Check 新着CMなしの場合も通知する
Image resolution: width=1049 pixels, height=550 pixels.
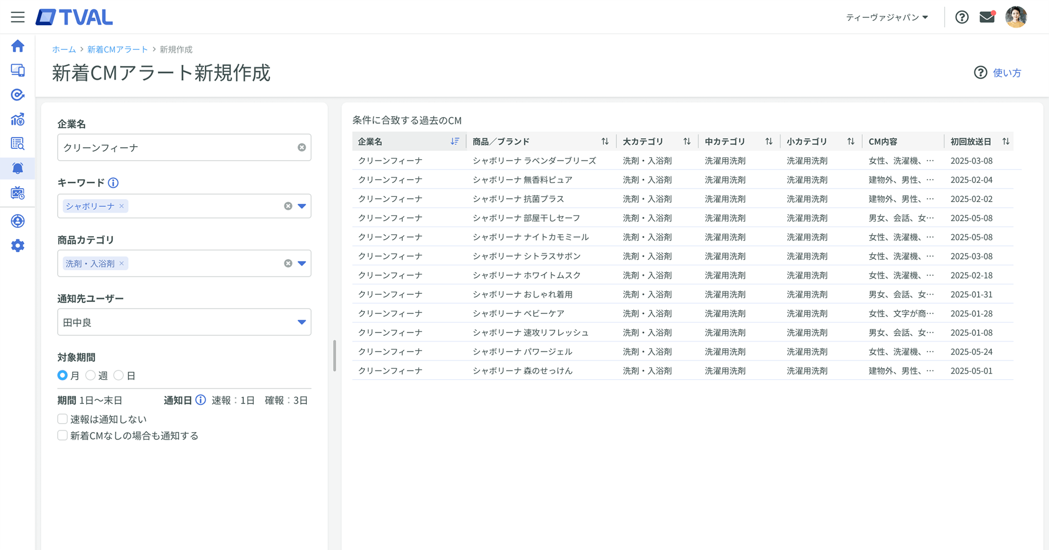pos(62,436)
